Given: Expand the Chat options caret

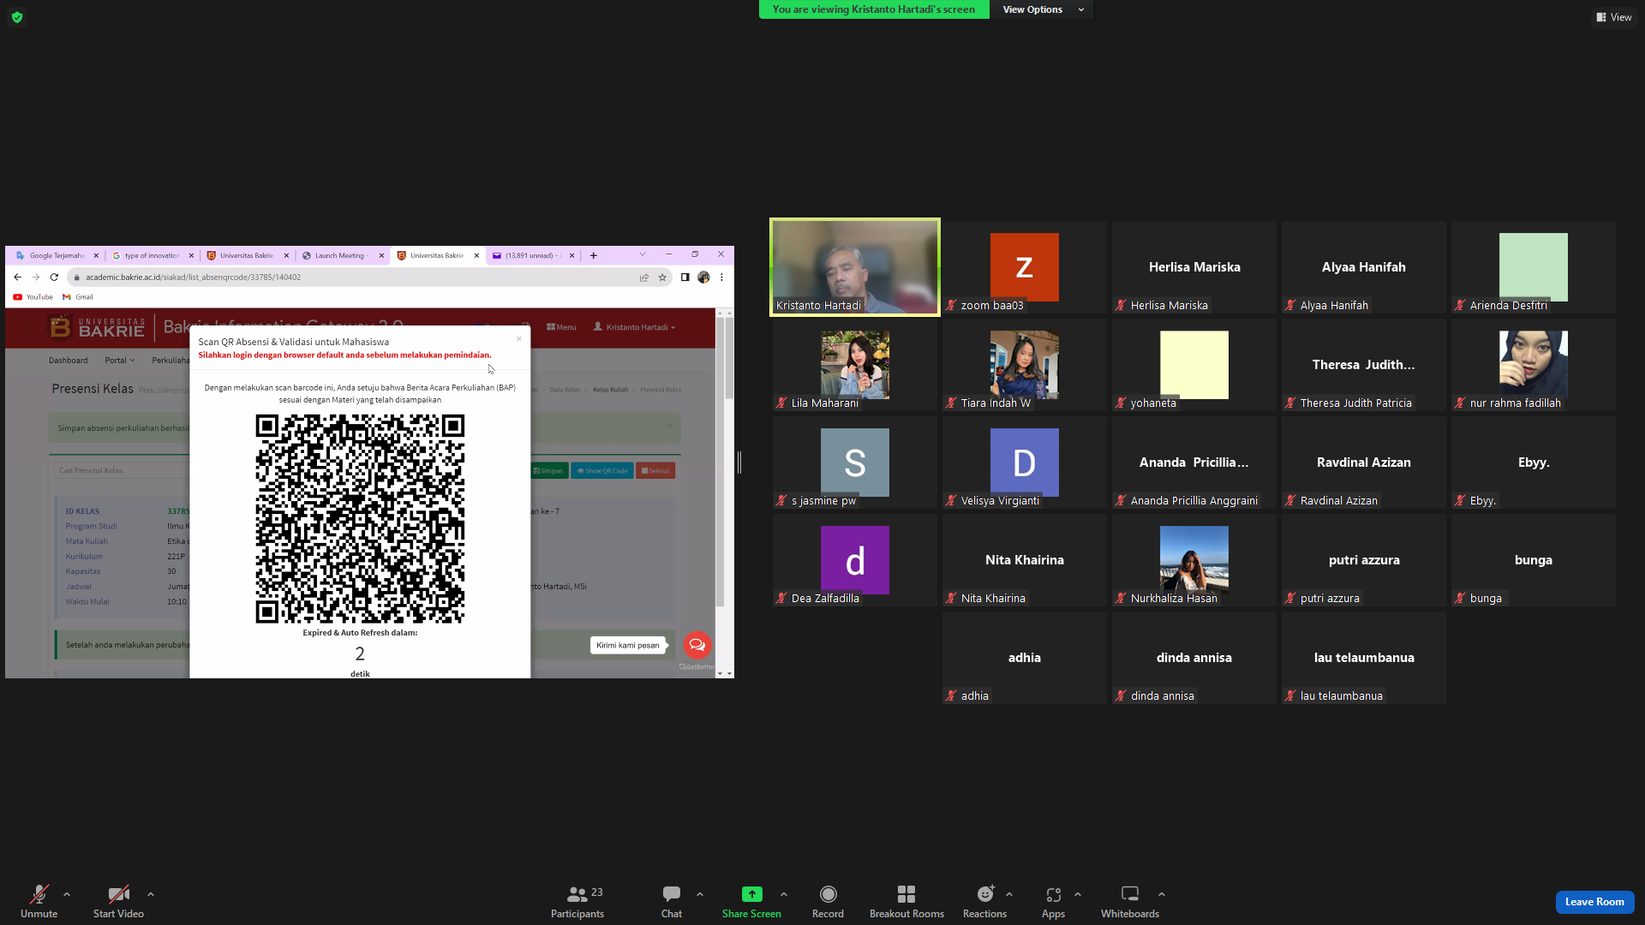Looking at the screenshot, I should coord(700,894).
